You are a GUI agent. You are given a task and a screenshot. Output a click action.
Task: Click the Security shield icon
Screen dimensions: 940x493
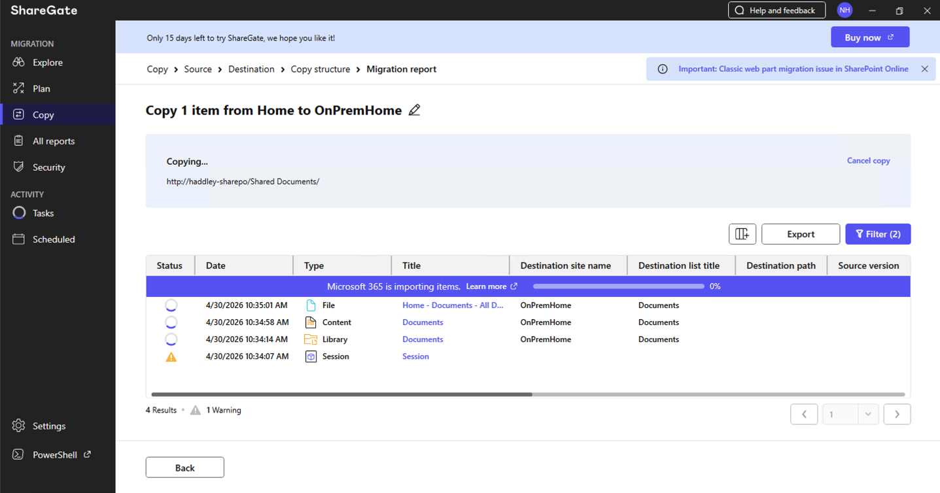point(18,167)
